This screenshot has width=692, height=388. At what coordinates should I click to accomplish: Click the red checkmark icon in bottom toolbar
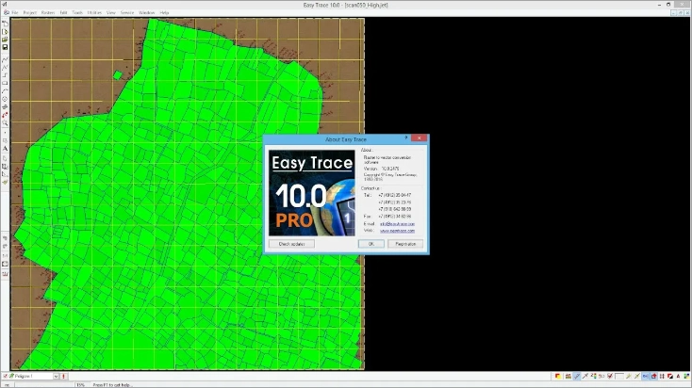(610, 376)
